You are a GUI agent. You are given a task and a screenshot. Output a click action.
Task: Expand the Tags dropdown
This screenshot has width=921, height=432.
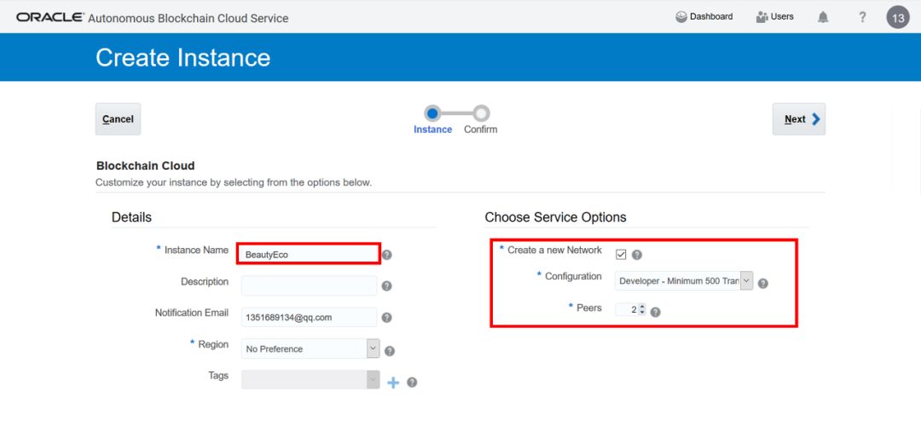(x=373, y=380)
